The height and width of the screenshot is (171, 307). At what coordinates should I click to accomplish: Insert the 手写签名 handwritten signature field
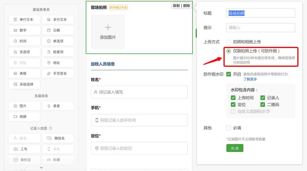point(58,74)
